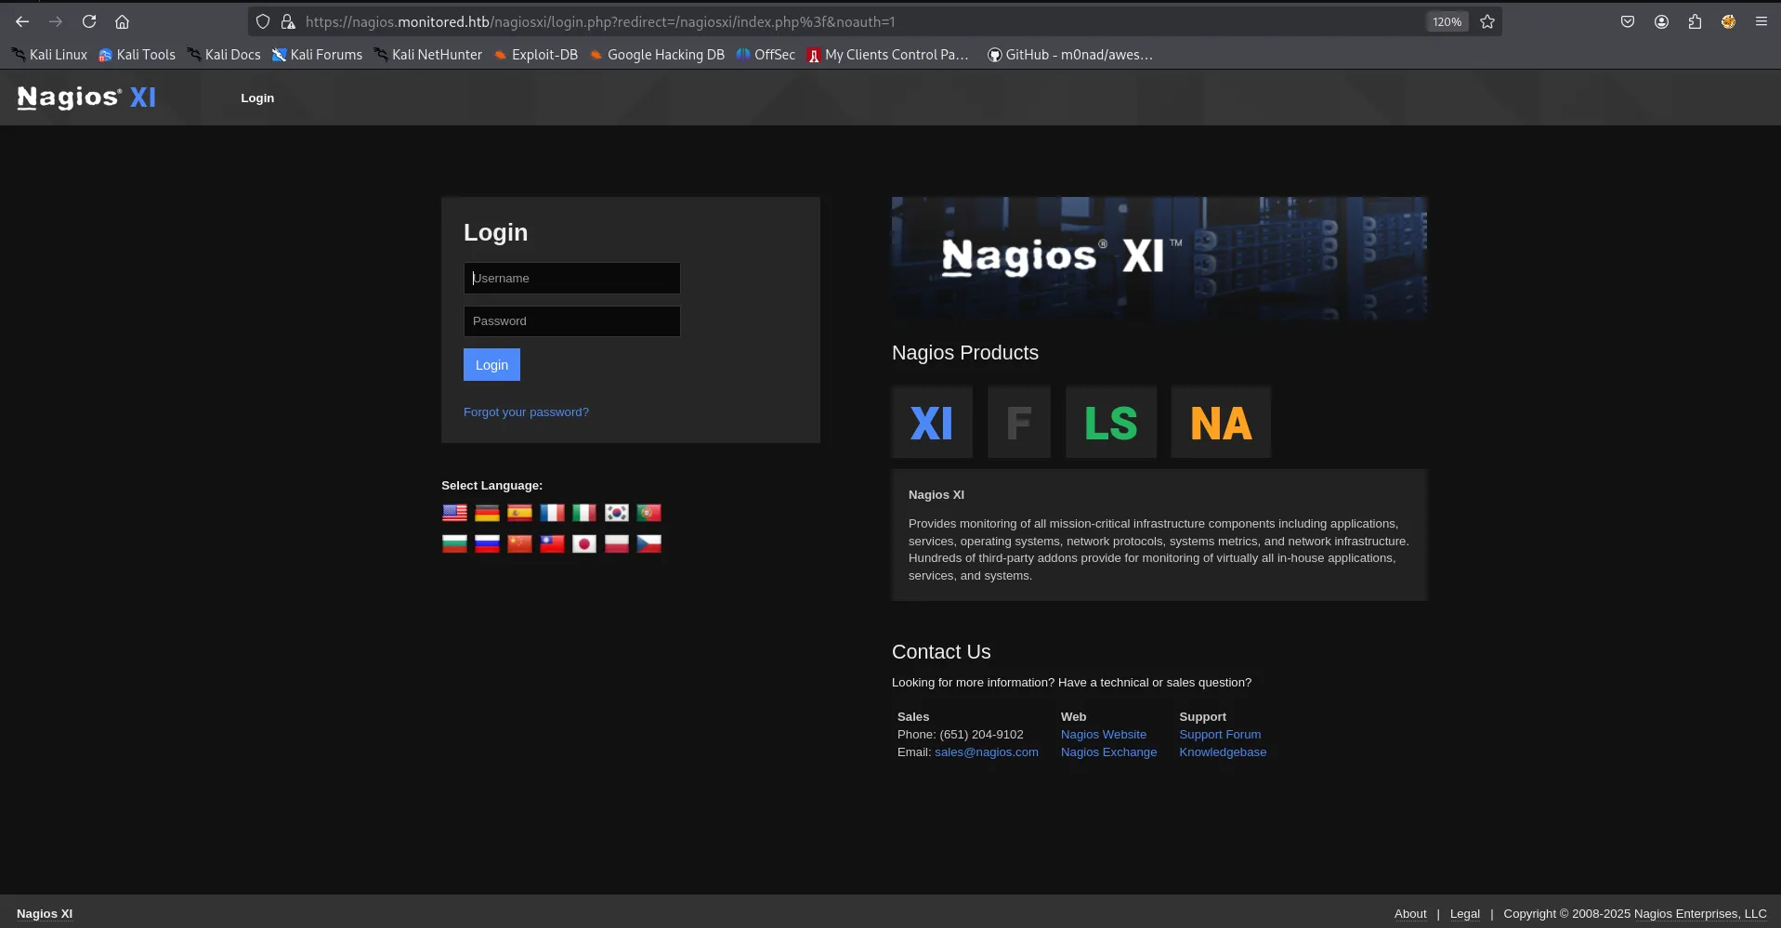Select the Spanish flag language

[519, 513]
